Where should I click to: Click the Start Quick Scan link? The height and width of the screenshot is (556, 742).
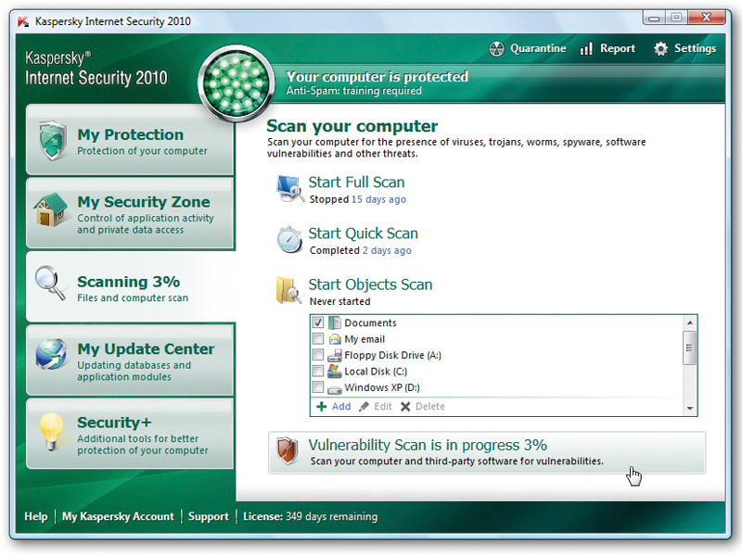[x=364, y=234]
